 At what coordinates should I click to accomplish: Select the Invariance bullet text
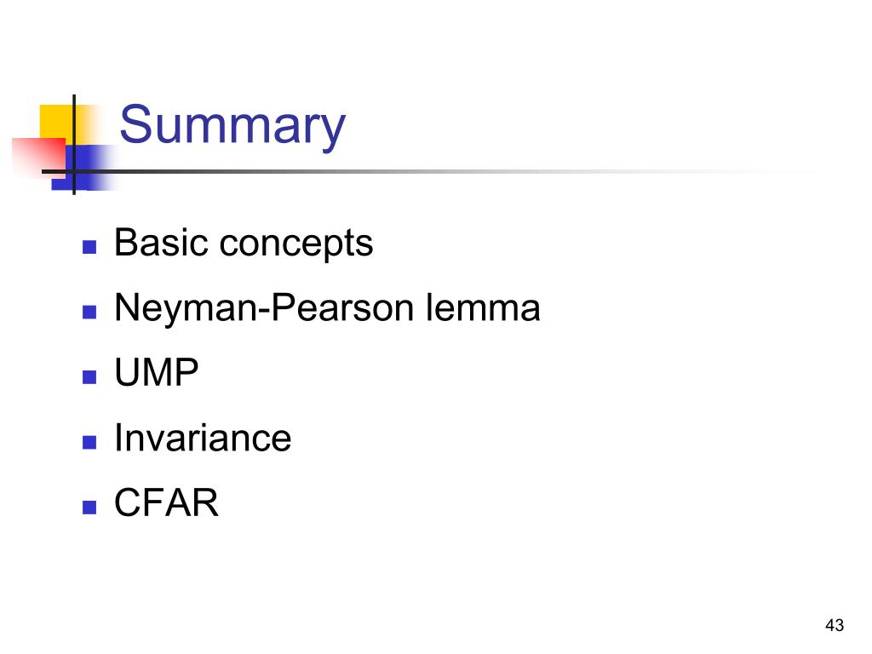pos(203,438)
